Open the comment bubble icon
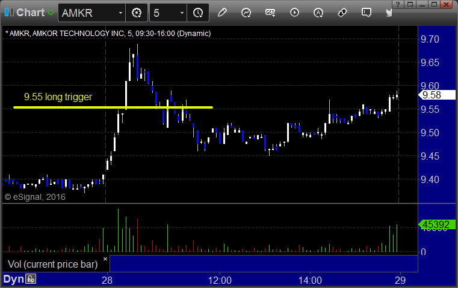Viewport: 458px width, 288px height. 367,13
